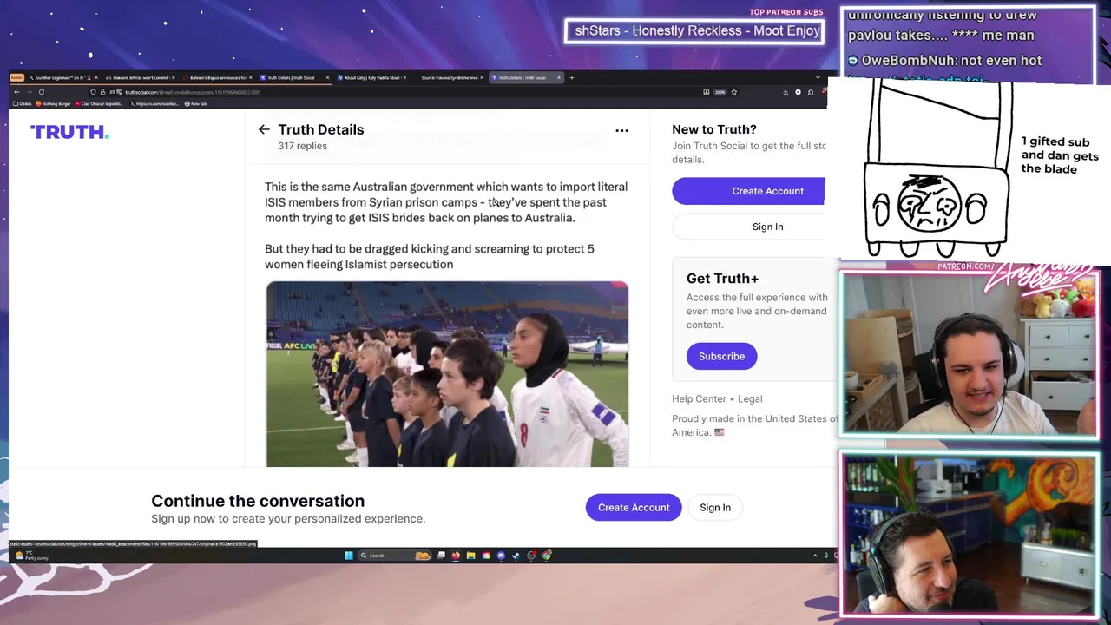Image resolution: width=1111 pixels, height=625 pixels.
Task: Show hidden system tray icons
Action: coord(815,556)
